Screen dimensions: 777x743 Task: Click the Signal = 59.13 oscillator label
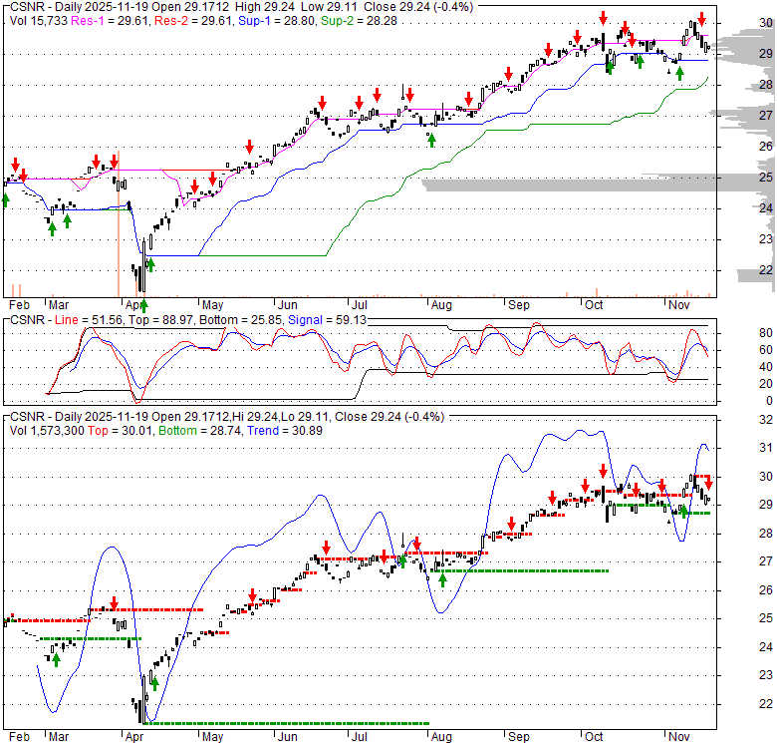coord(316,319)
